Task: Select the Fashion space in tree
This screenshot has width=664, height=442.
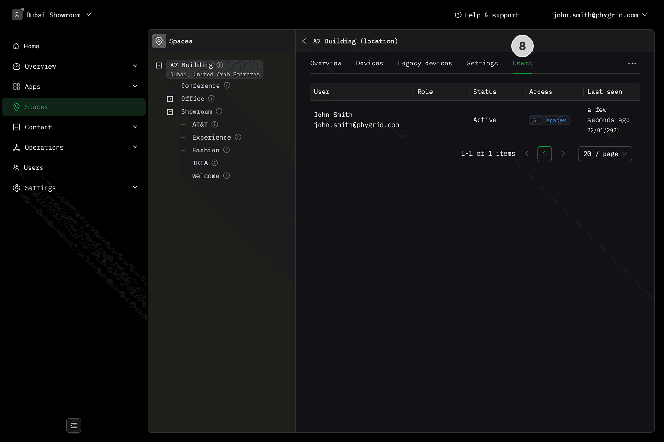Action: [206, 150]
